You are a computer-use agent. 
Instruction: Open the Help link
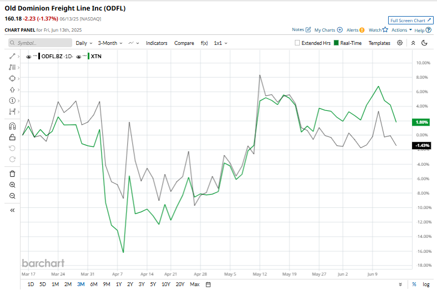(x=423, y=30)
